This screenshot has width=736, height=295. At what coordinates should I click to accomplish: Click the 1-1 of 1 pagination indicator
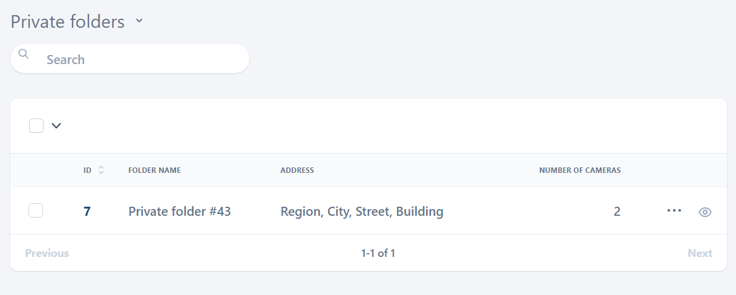pos(378,253)
